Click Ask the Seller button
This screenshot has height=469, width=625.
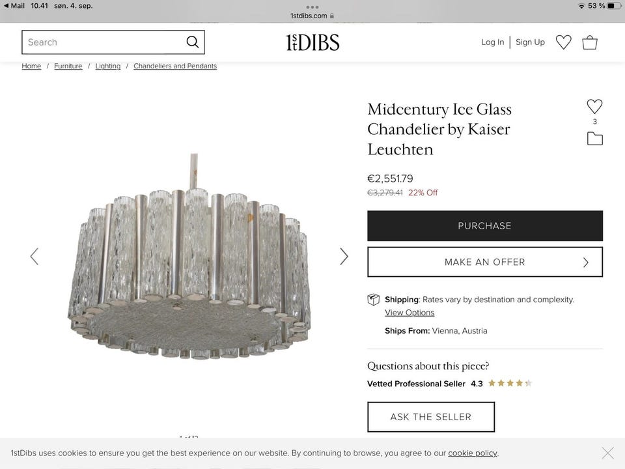click(x=431, y=417)
